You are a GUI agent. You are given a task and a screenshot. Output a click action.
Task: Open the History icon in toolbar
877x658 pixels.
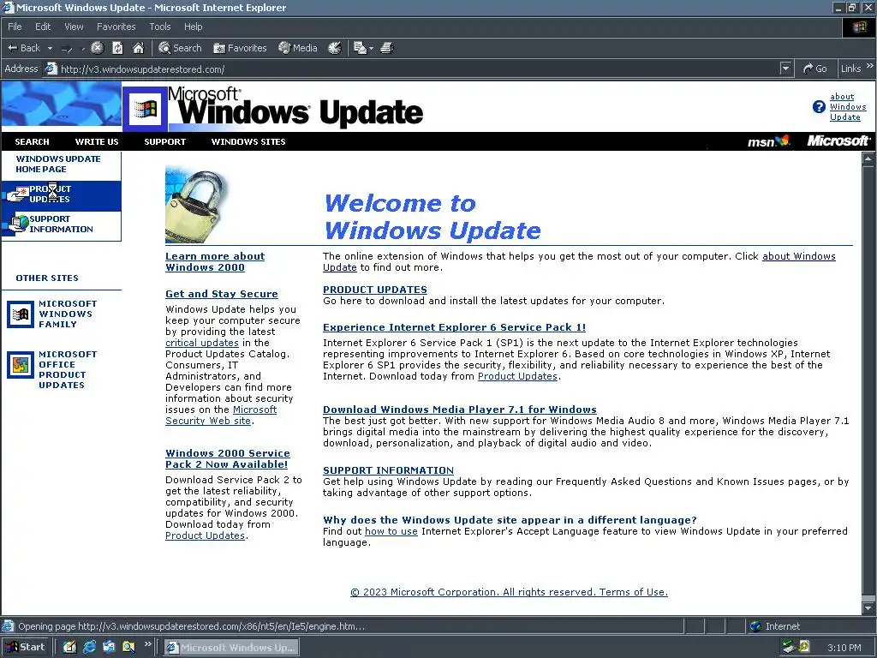click(335, 48)
